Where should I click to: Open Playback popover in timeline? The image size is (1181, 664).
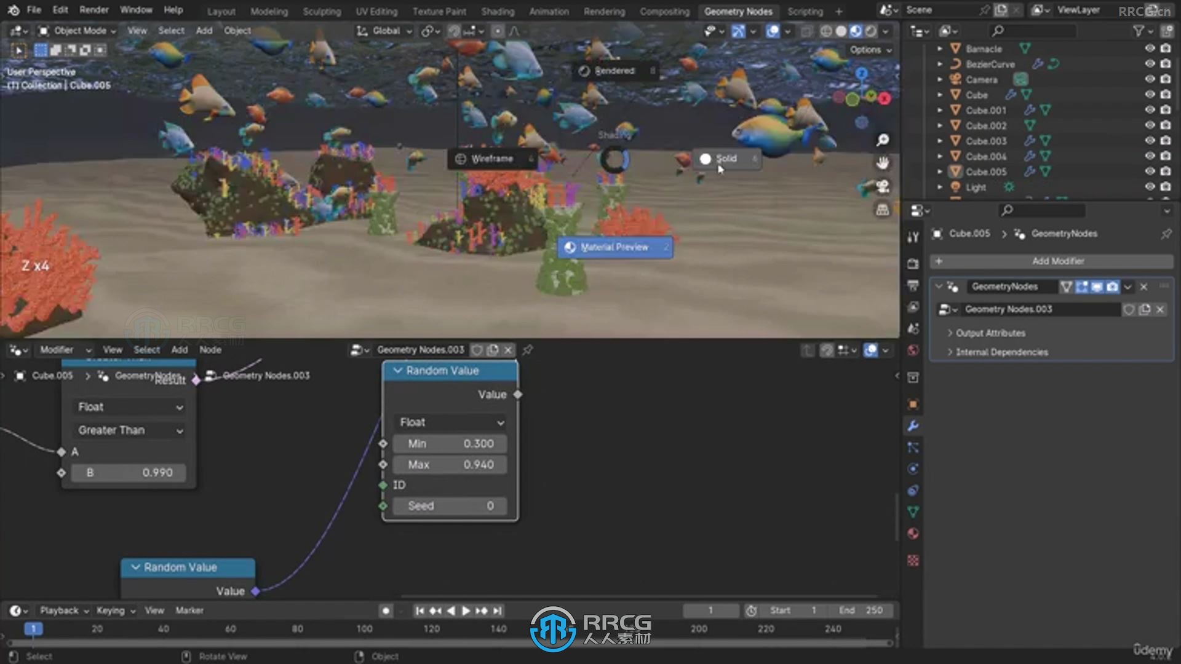64,611
